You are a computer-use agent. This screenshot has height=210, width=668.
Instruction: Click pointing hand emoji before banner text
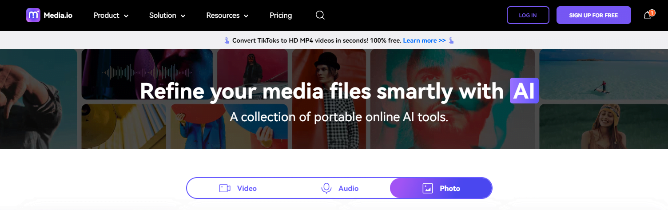pyautogui.click(x=227, y=40)
